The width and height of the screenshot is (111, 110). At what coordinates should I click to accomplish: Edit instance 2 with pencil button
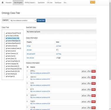coord(89,77)
